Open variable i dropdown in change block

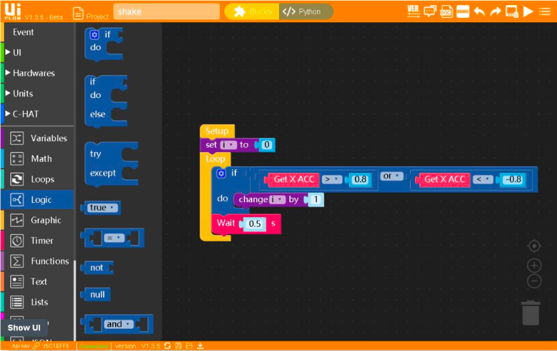(x=277, y=200)
